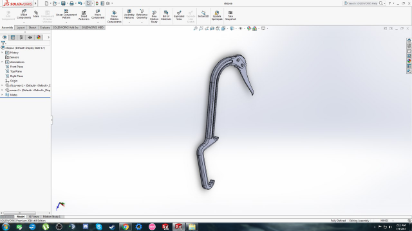This screenshot has width=412, height=231.
Task: Select Sensors in tree
Action: [14, 57]
